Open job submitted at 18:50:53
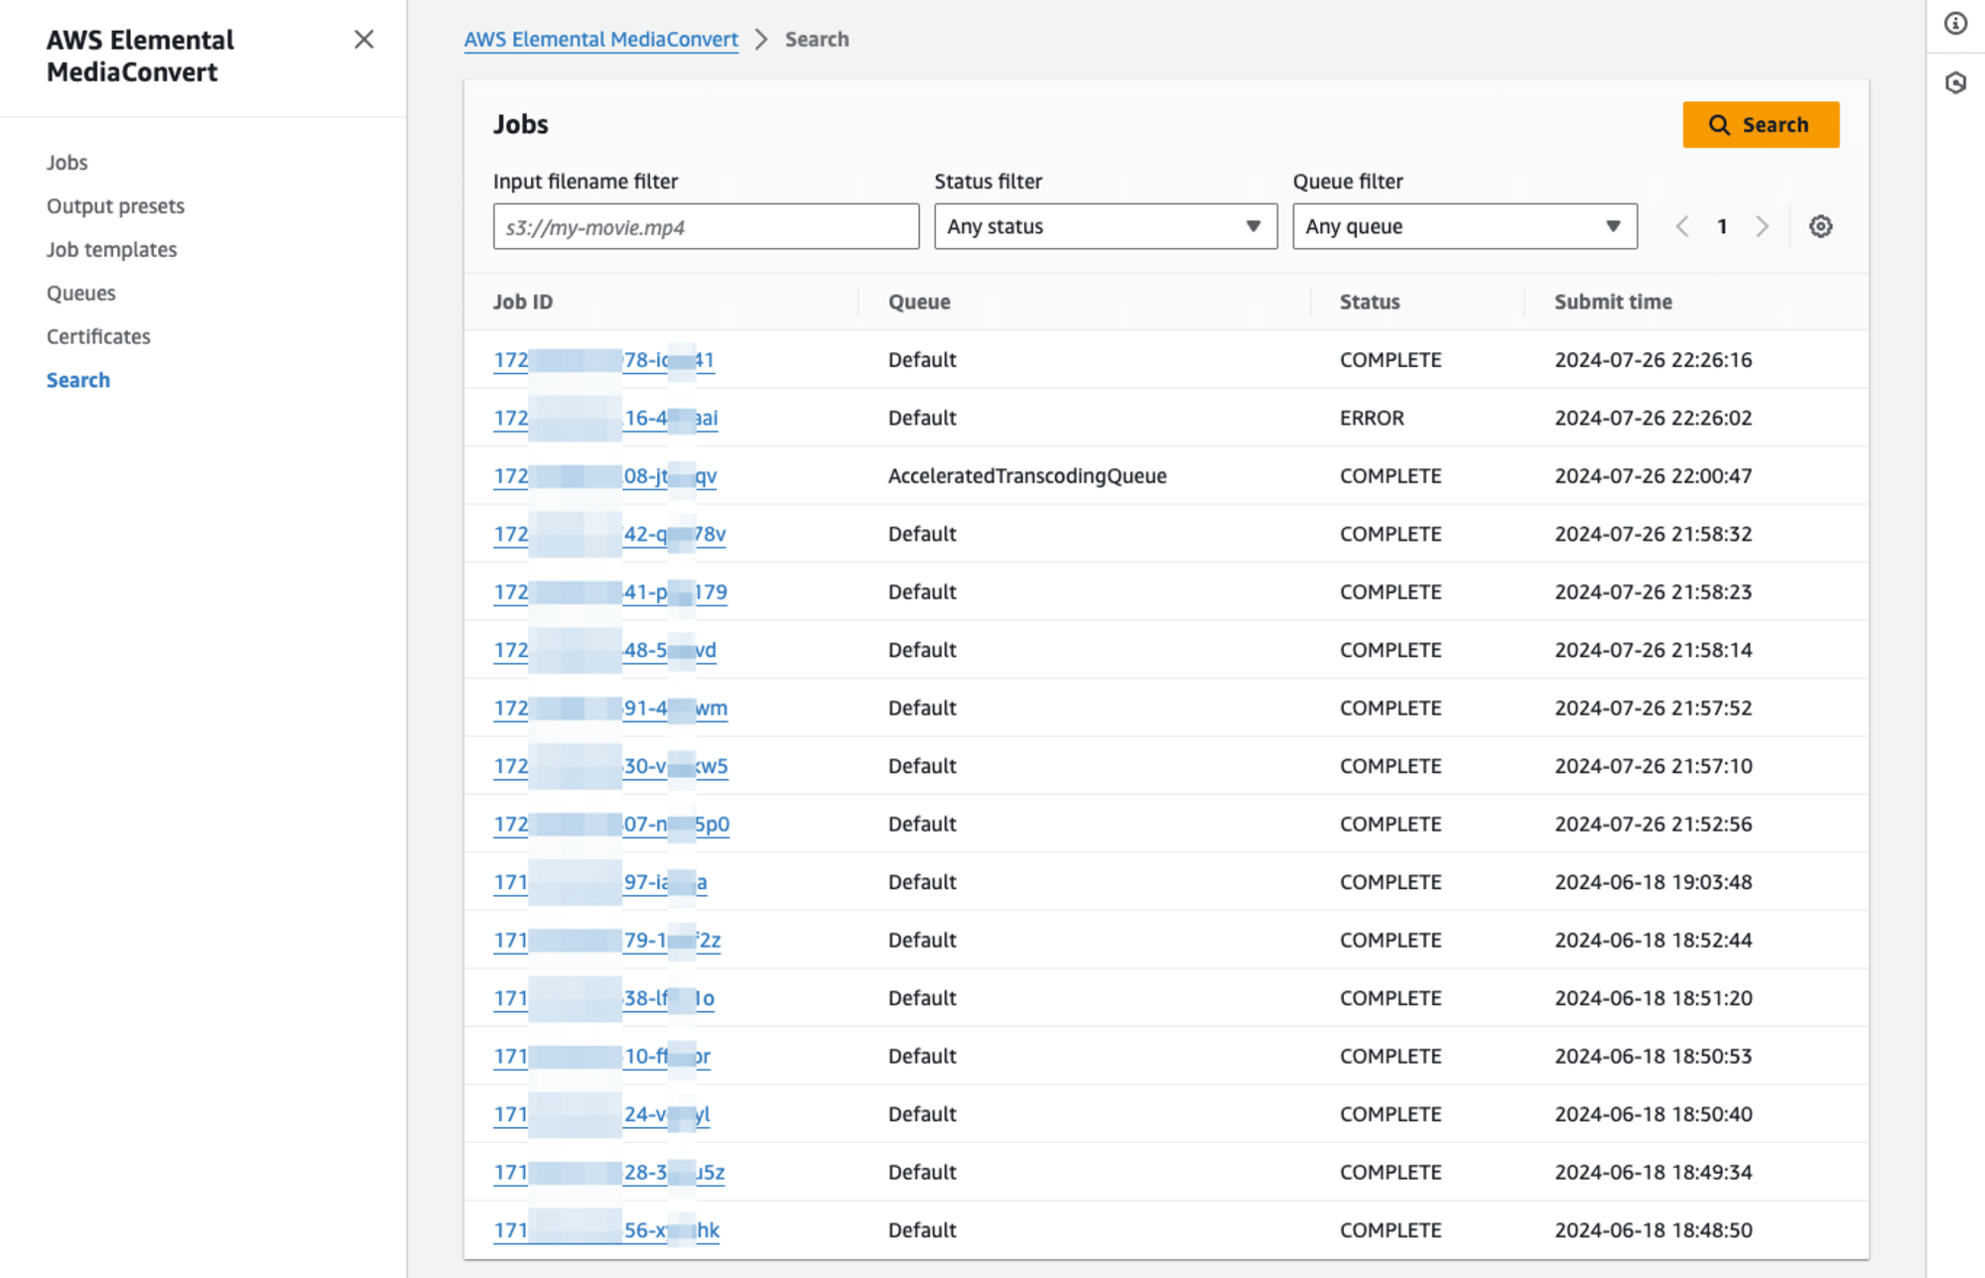The width and height of the screenshot is (1985, 1278). [x=601, y=1057]
